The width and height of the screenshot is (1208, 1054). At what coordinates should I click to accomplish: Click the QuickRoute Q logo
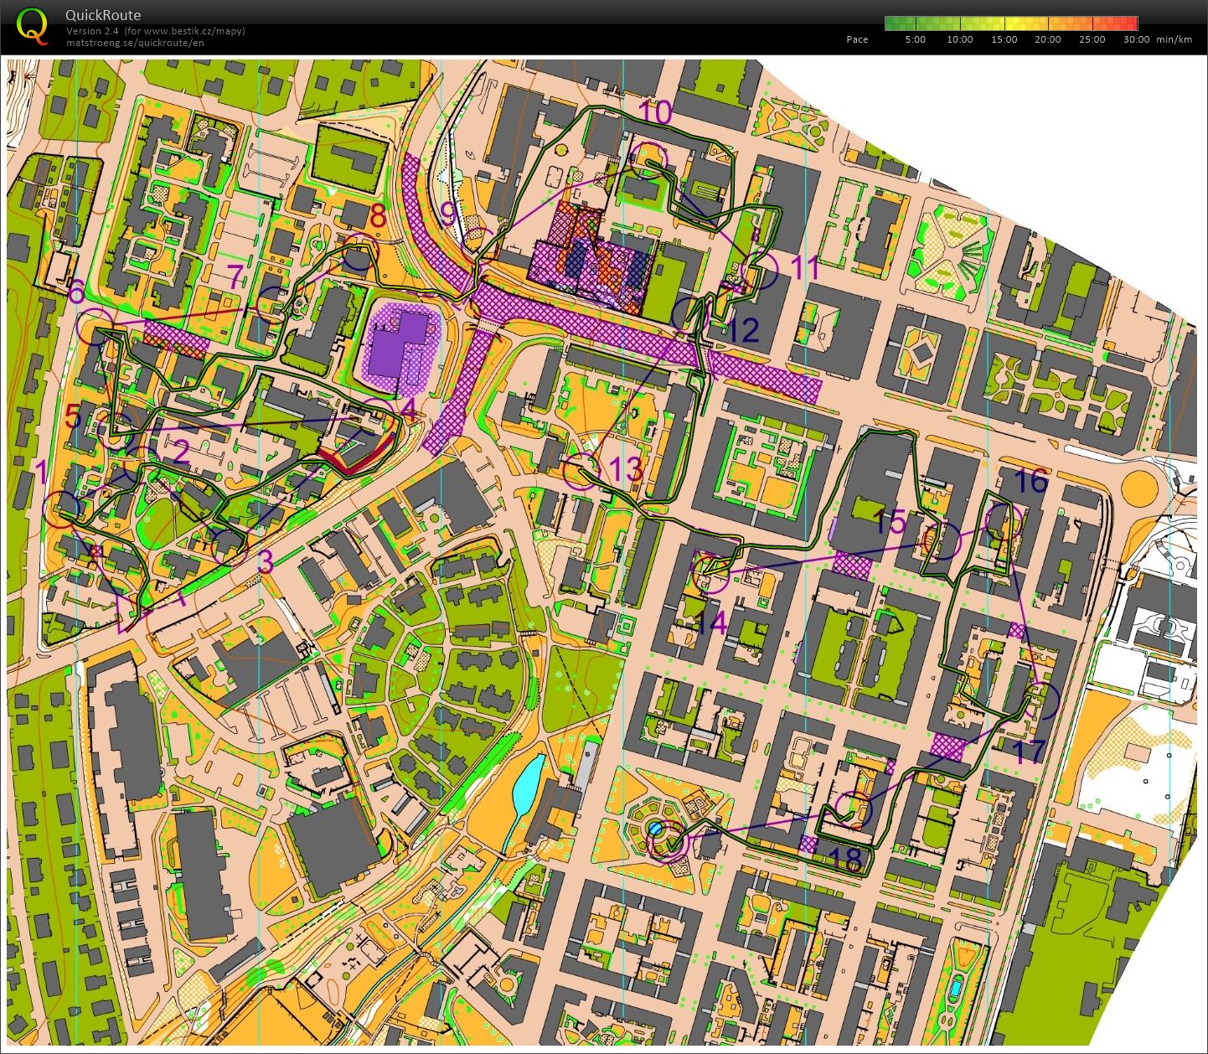[x=34, y=25]
